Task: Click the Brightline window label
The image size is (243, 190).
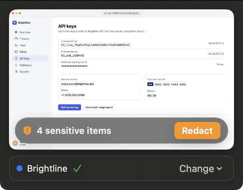Action: (x=47, y=168)
